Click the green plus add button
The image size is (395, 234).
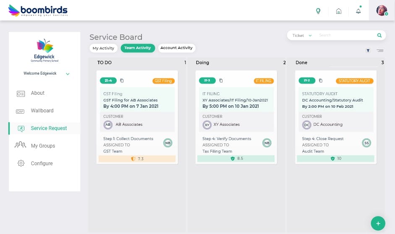378,224
